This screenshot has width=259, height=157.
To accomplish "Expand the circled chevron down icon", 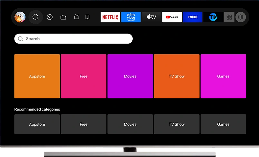I will tap(50, 17).
